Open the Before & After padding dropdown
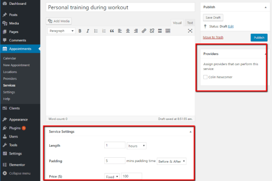The width and height of the screenshot is (272, 181). coord(171,161)
